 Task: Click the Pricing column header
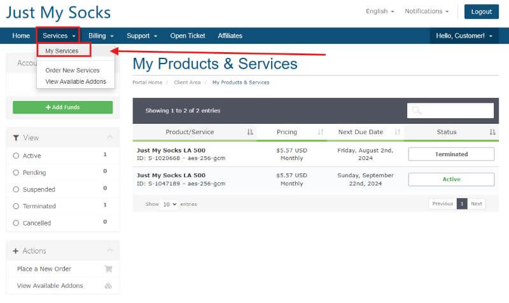coord(287,132)
